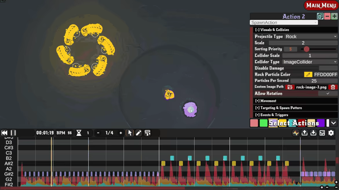
Task: Click the Action 2 panel title
Action: (294, 16)
